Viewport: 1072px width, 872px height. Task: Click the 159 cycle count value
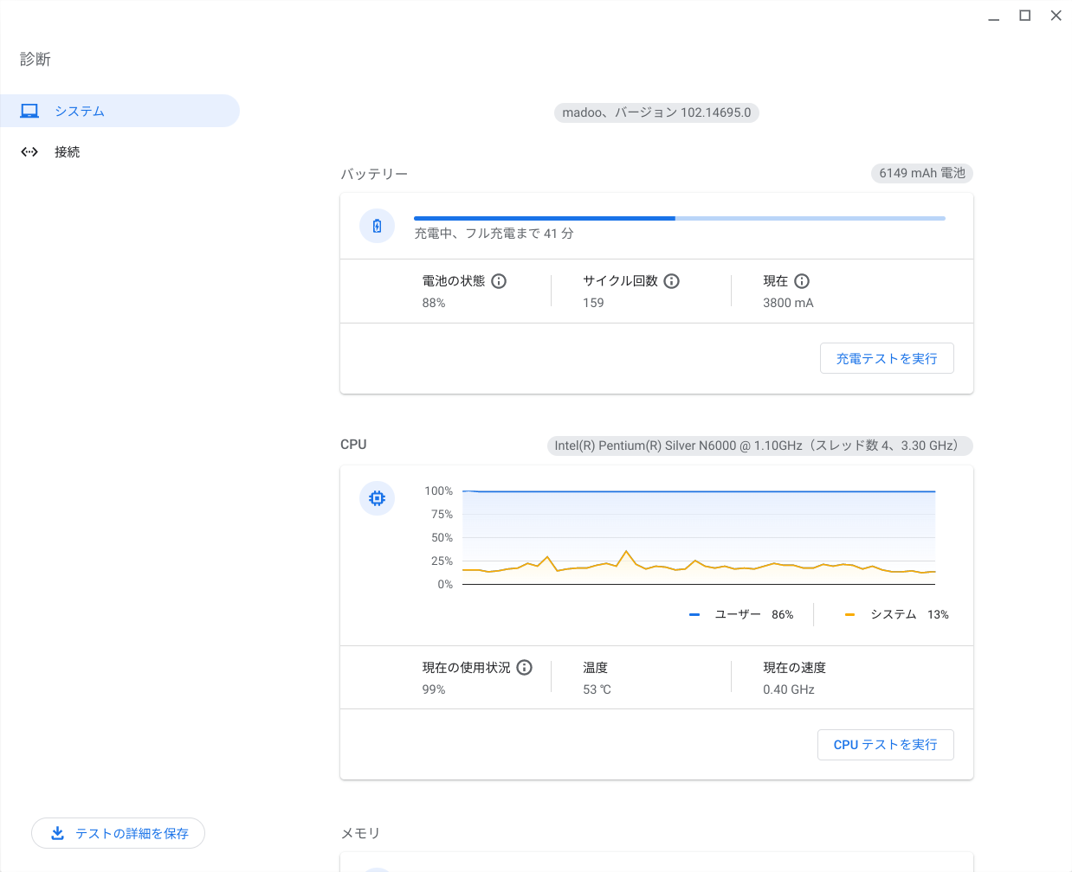593,303
